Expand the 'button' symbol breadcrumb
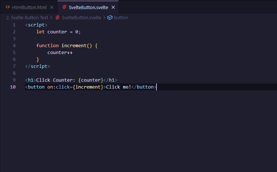 point(121,17)
